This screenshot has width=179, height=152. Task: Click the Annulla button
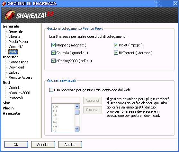43,145
